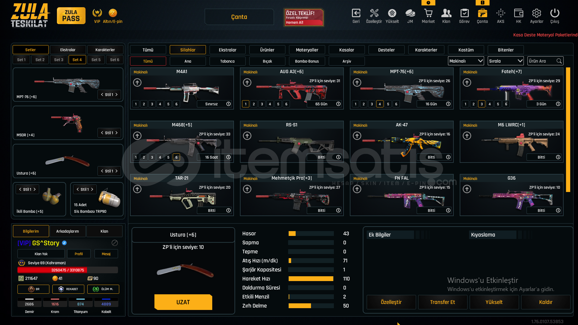This screenshot has width=578, height=325.
Task: Click the Zırh Delme stat bar
Action: 311,306
